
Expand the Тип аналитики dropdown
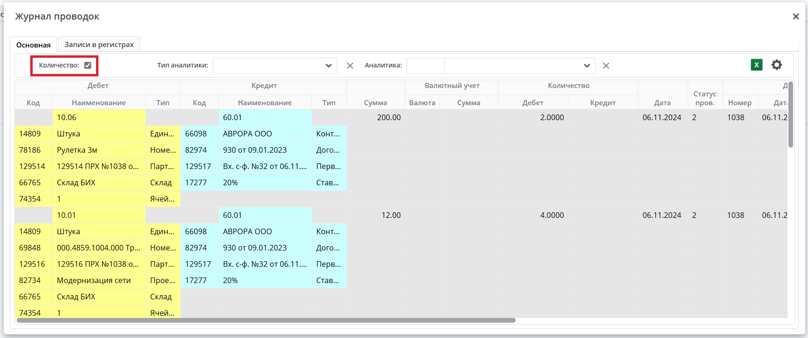pos(328,66)
